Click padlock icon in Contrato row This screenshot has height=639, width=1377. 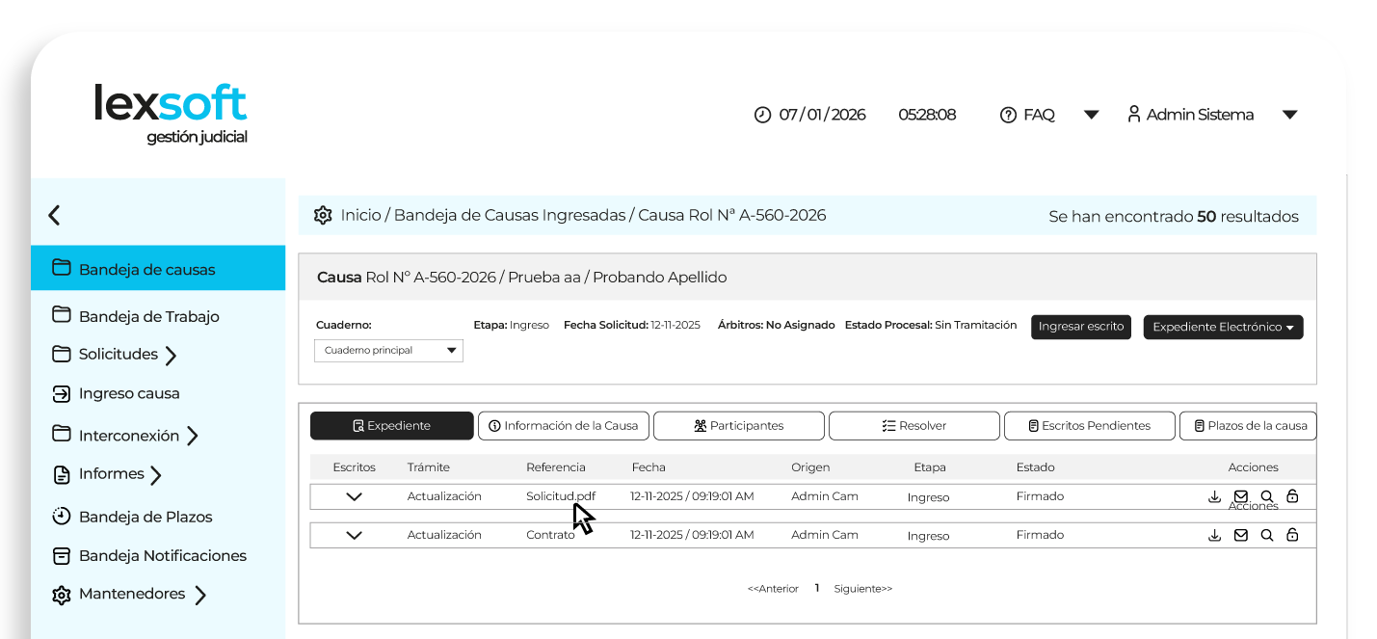pyautogui.click(x=1293, y=535)
